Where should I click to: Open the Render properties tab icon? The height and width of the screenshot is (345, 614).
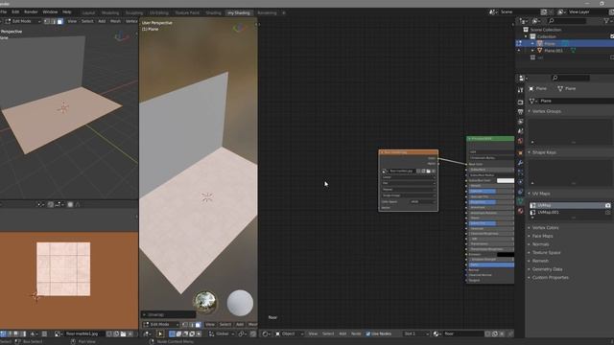pyautogui.click(x=520, y=103)
